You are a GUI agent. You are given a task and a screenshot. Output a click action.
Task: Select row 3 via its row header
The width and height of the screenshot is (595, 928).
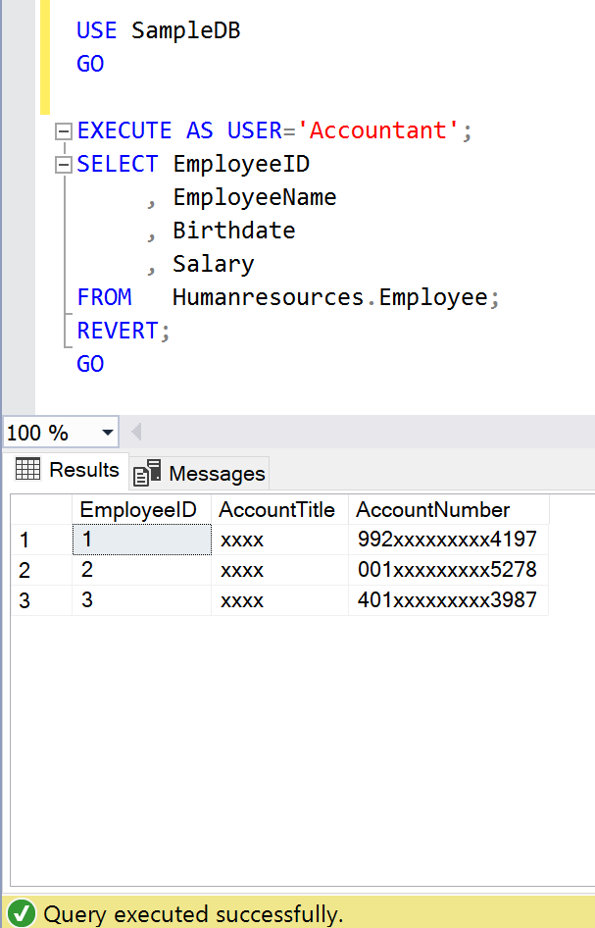39,600
